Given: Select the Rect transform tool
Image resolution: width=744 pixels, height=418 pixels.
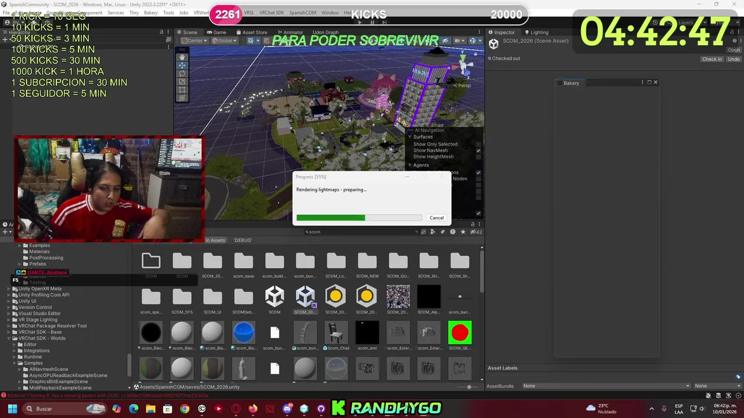Looking at the screenshot, I should tap(182, 89).
